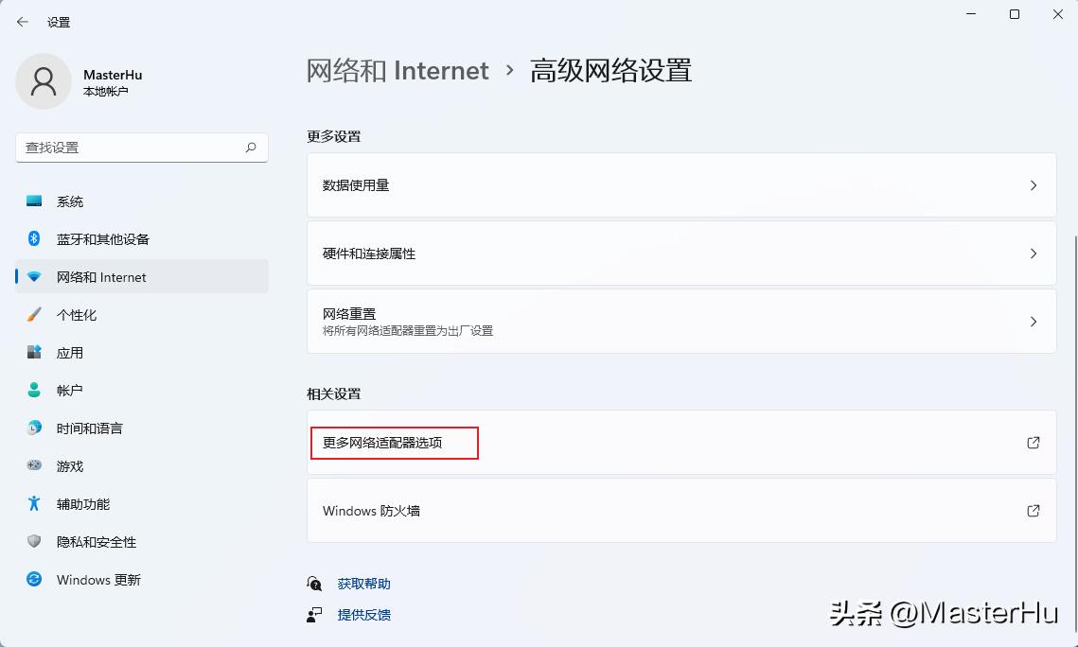The image size is (1078, 647).
Task: Select 应用 in the navigation pane
Action: point(71,352)
